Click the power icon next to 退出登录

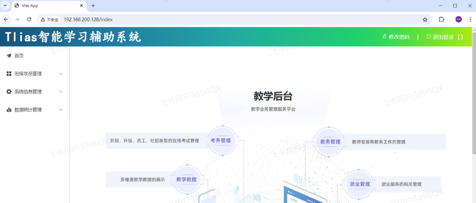(x=429, y=37)
